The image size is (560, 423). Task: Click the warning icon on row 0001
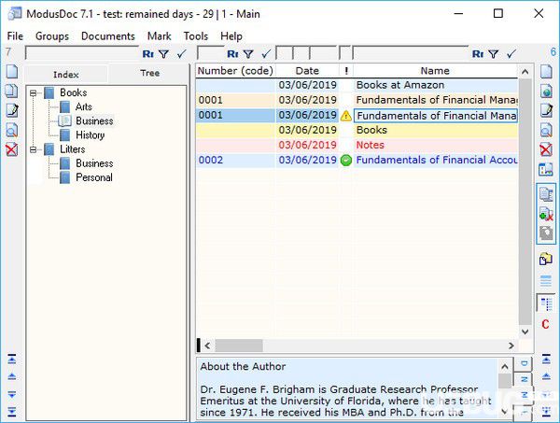pos(346,116)
